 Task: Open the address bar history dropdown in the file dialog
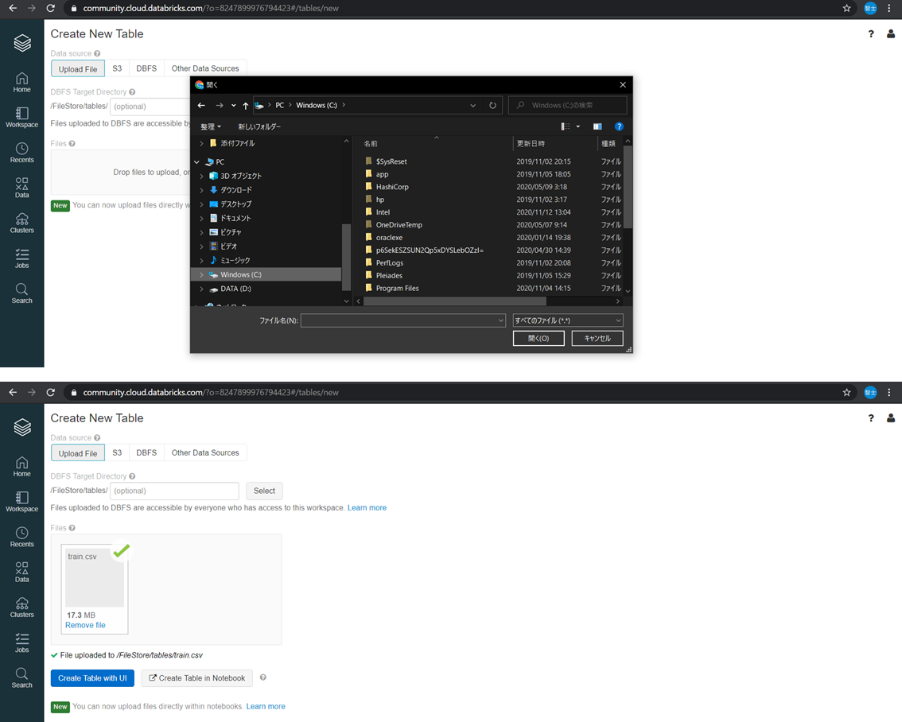472,105
